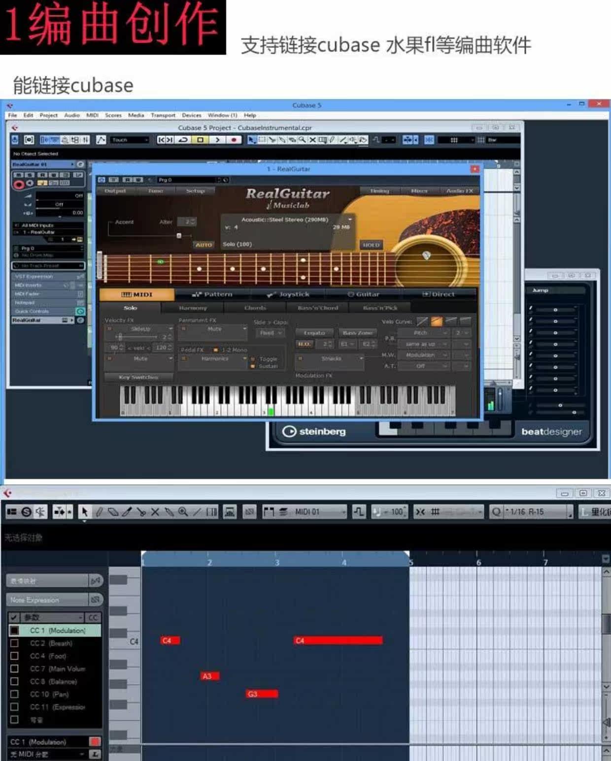
Task: Select the Bass'n'Chord mode tab
Action: (x=317, y=308)
